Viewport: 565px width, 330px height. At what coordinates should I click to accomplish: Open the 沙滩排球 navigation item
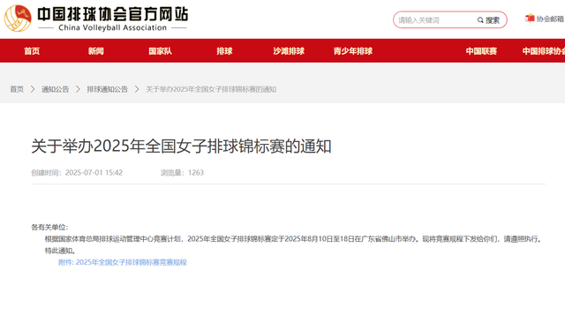[289, 51]
